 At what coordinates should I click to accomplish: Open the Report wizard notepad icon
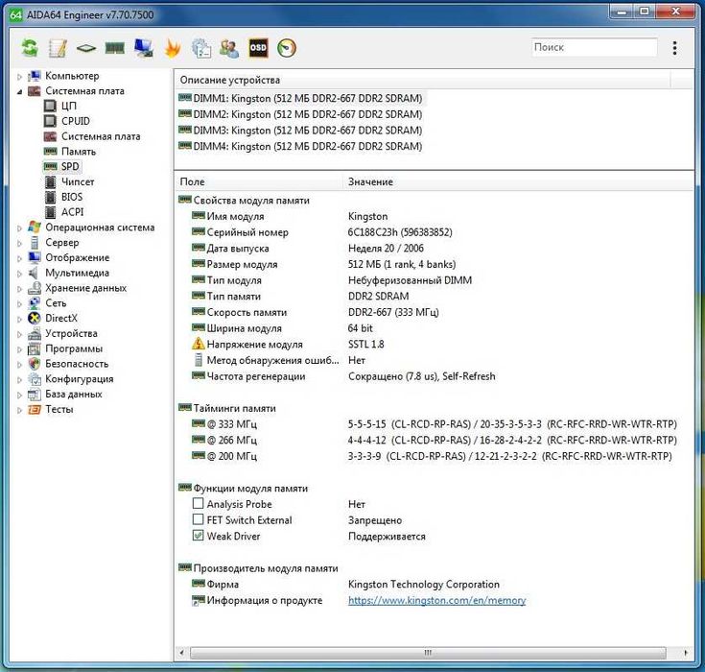(x=58, y=48)
